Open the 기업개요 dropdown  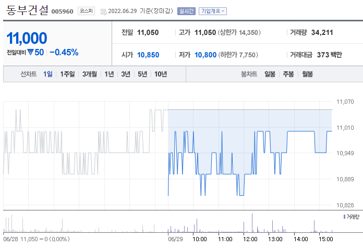click(212, 11)
